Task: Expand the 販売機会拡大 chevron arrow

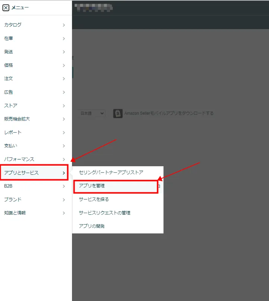Action: coord(64,119)
